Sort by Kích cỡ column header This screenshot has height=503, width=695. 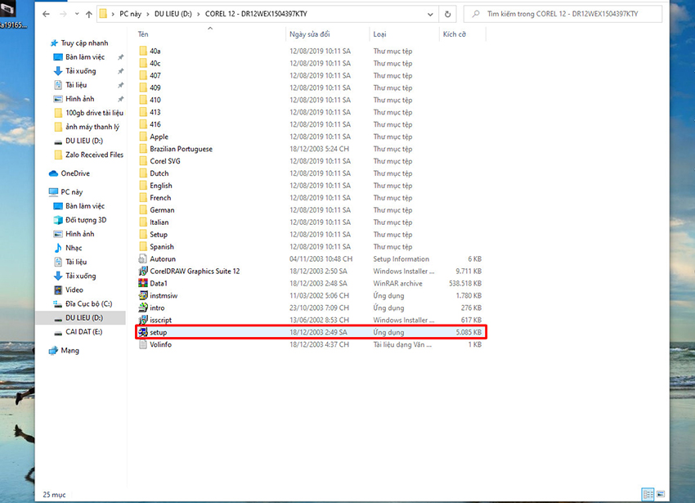(455, 34)
